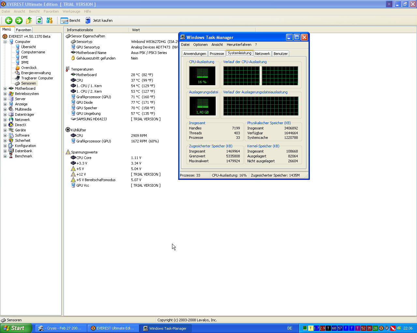Select Übersicht in the Computer tree
Screen dimensions: 417x333
pos(28,47)
